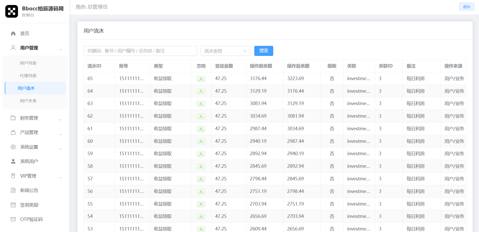Image resolution: width=479 pixels, height=232 pixels.
Task: Click post-balance value 2987.44 in row 60
Action: (295, 141)
